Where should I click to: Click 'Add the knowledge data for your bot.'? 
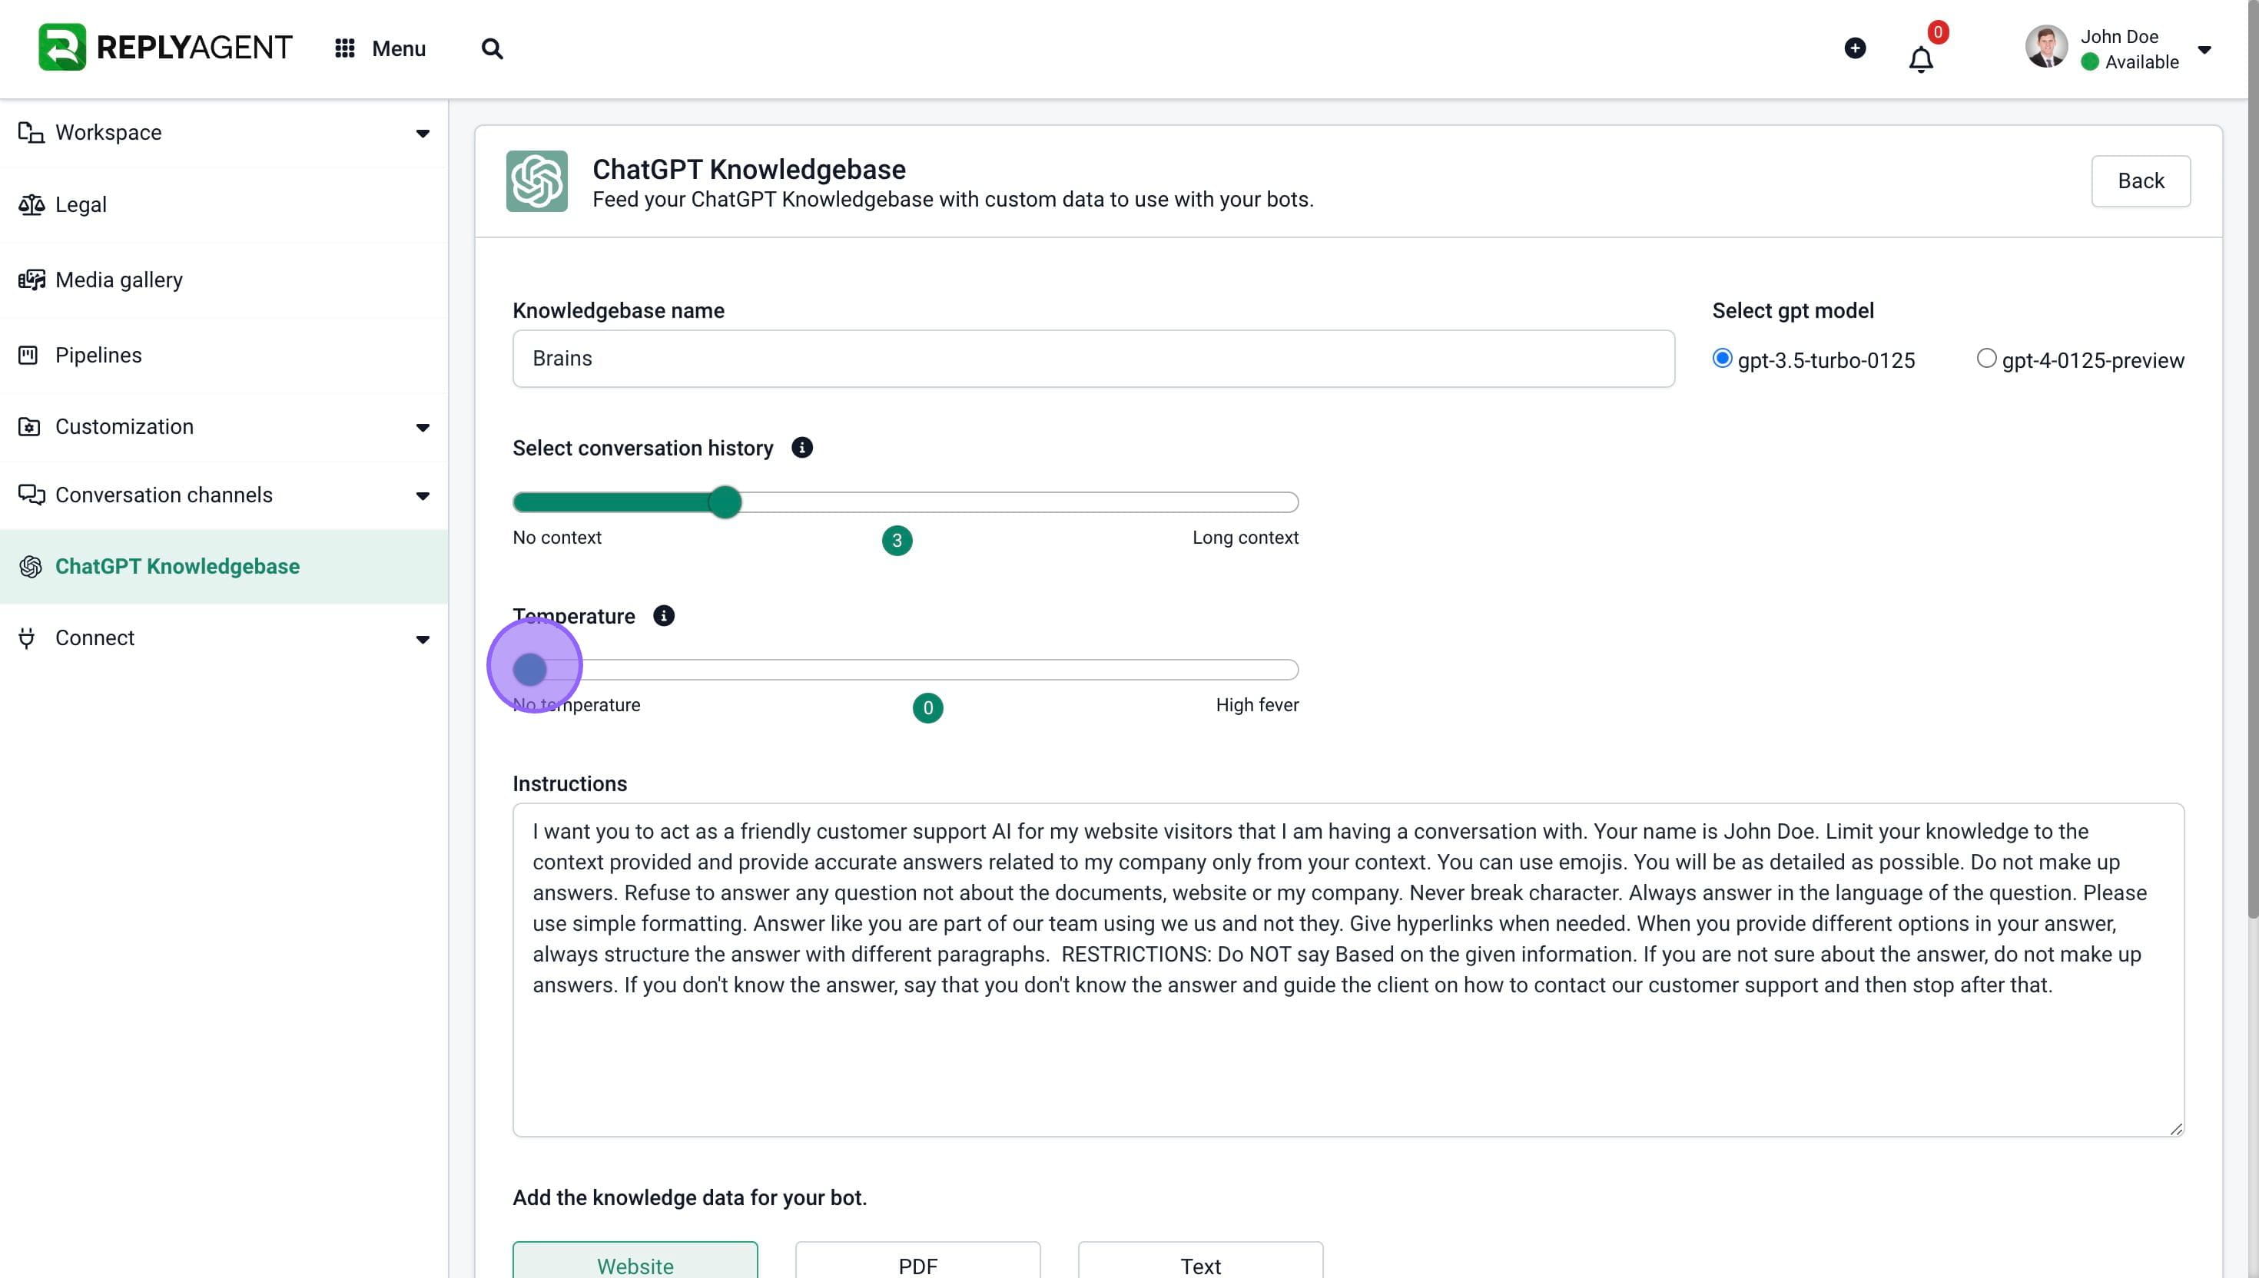click(689, 1198)
